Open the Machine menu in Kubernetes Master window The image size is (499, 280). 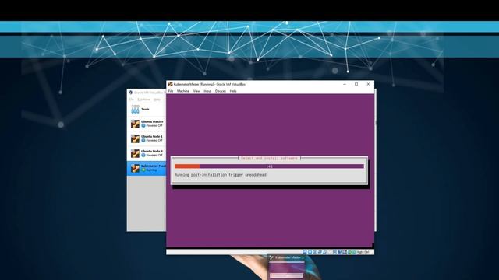tap(183, 91)
